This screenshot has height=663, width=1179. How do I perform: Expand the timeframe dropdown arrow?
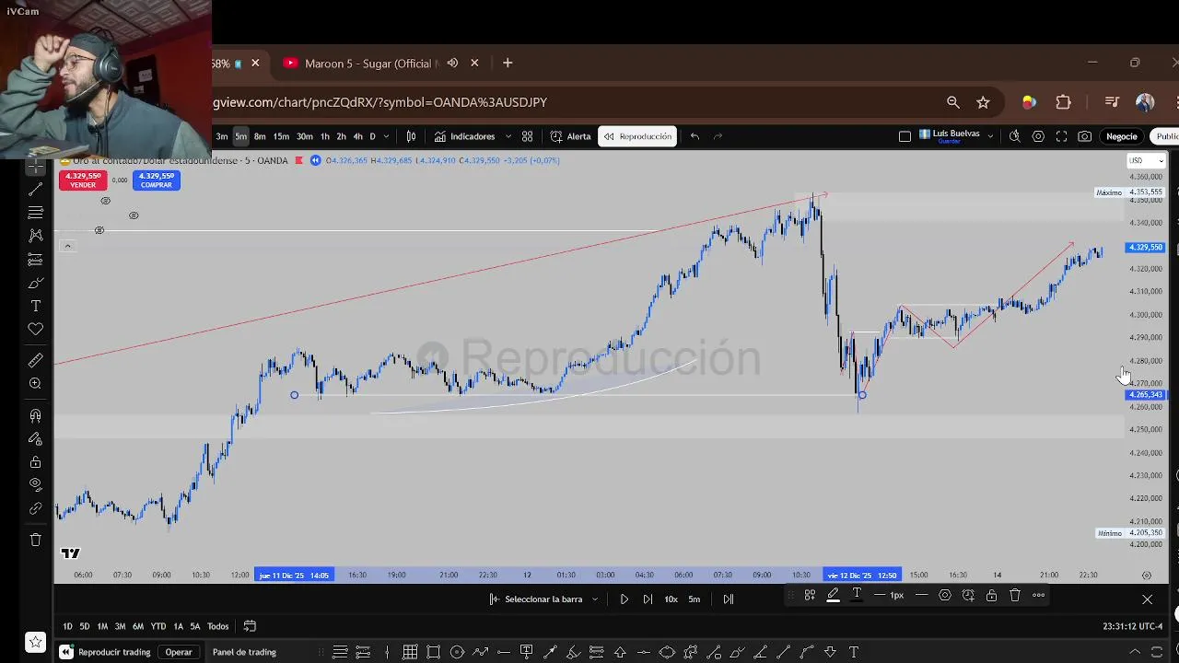pyautogui.click(x=386, y=136)
